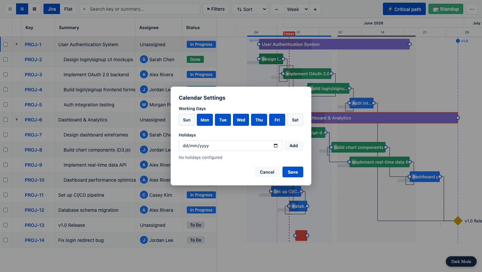The image size is (482, 272).
Task: Toggle Monday working day off
Action: pos(205,120)
